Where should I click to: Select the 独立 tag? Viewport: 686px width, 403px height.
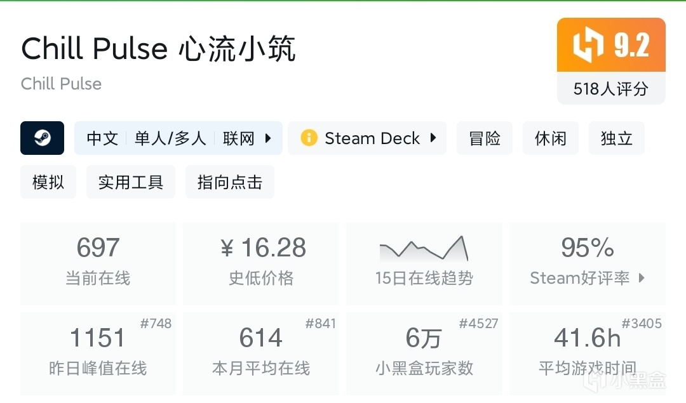[616, 138]
